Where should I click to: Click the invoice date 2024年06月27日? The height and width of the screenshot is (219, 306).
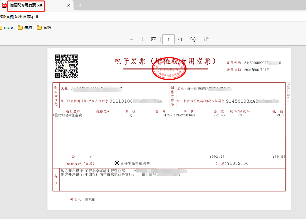[257, 70]
